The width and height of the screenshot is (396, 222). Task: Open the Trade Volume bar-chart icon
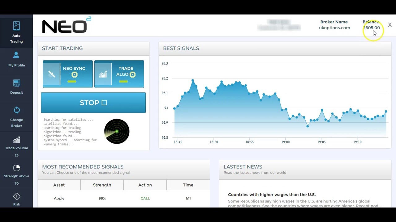[16, 140]
